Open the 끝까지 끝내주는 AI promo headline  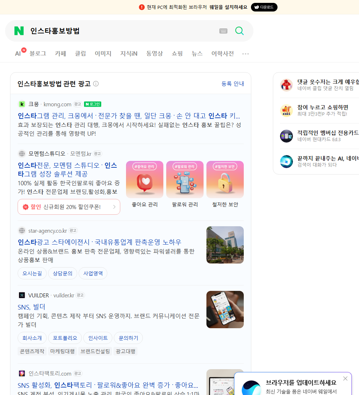point(328,158)
